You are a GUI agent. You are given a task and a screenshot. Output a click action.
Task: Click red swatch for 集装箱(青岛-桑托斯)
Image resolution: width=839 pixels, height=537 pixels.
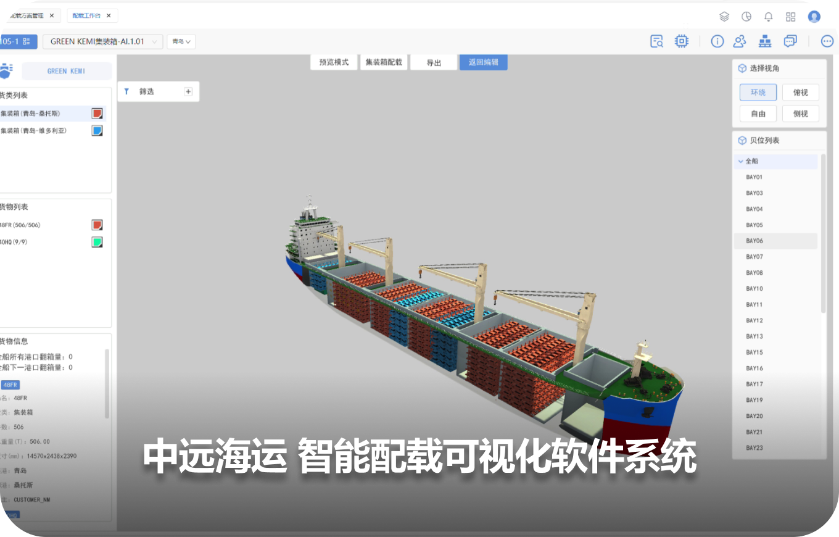(x=97, y=114)
